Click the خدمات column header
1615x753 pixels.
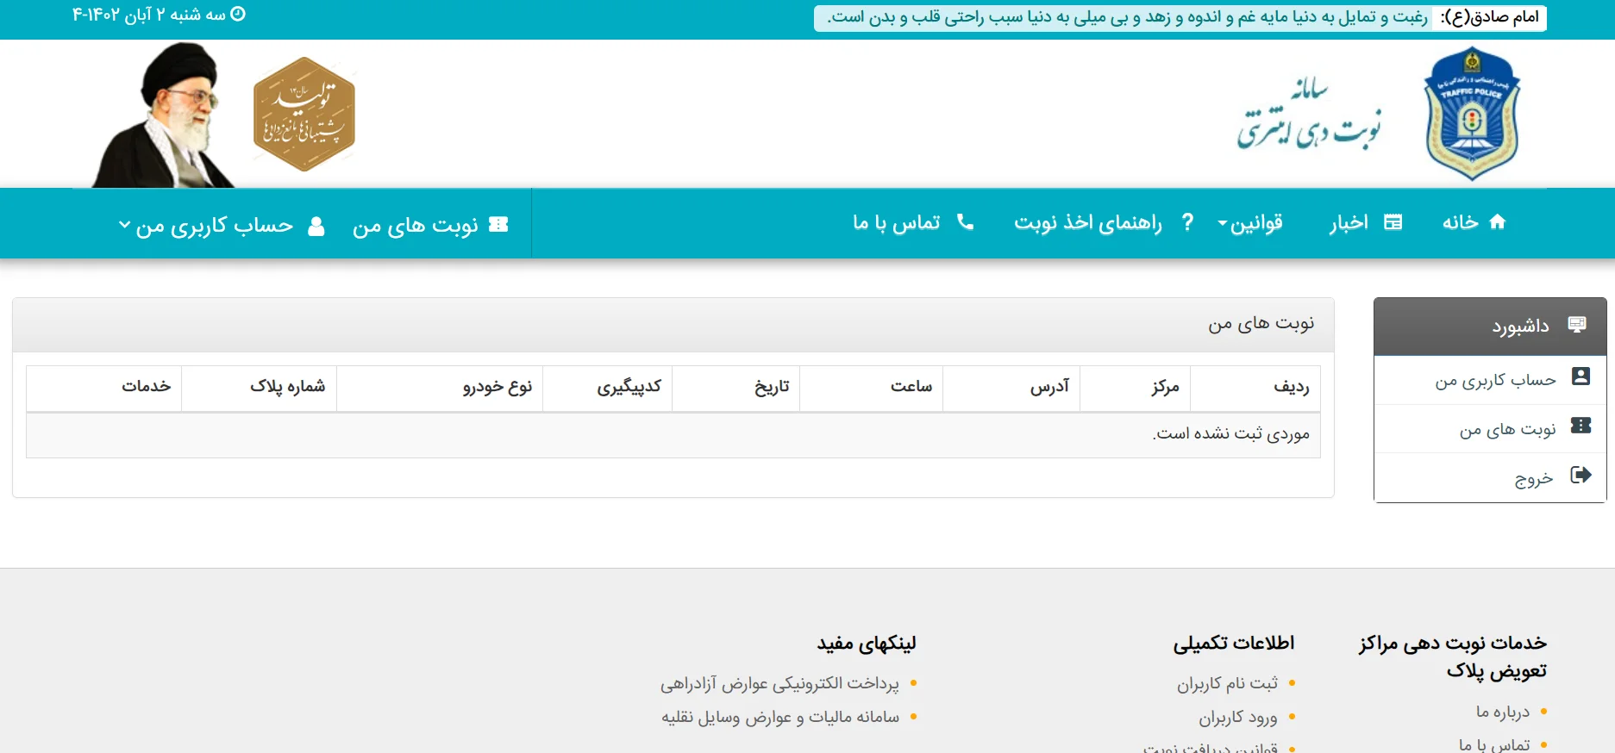pyautogui.click(x=104, y=388)
